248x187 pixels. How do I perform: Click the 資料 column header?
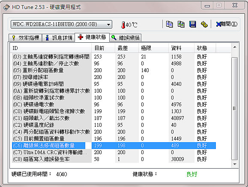pos(181,48)
